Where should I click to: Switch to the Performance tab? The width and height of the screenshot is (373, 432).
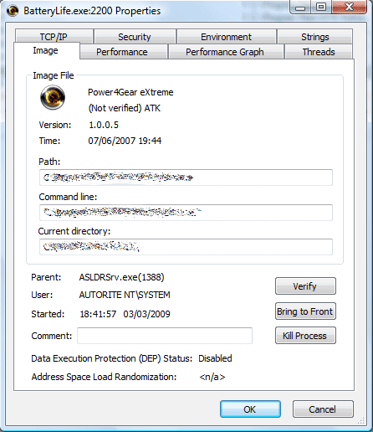pyautogui.click(x=122, y=52)
